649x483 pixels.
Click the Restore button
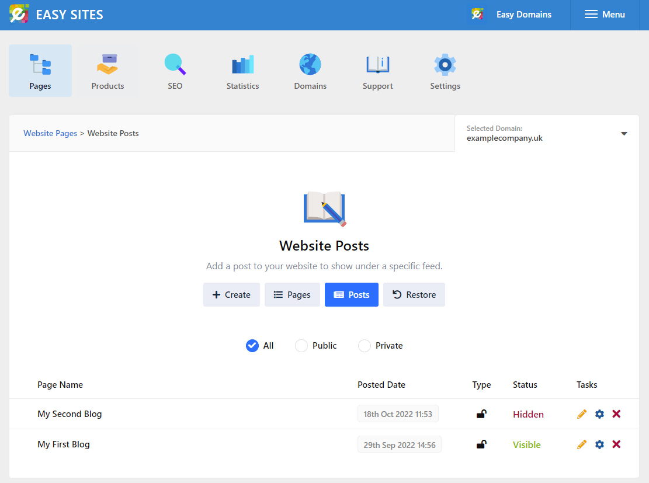click(414, 295)
